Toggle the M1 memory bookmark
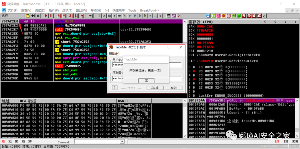This screenshot has width=300, height=149. pos(3,142)
